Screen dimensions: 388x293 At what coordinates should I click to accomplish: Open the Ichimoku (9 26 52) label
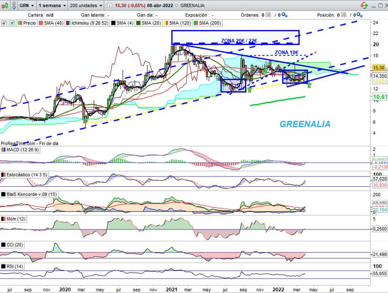pyautogui.click(x=87, y=23)
